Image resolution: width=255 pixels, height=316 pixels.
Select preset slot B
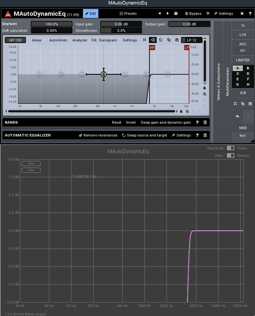coord(248,68)
